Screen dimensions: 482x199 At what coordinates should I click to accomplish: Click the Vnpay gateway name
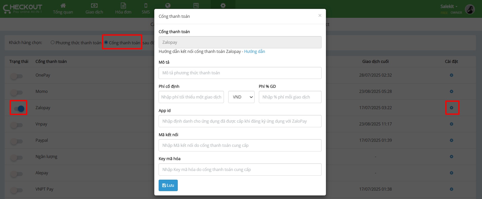coord(41,124)
